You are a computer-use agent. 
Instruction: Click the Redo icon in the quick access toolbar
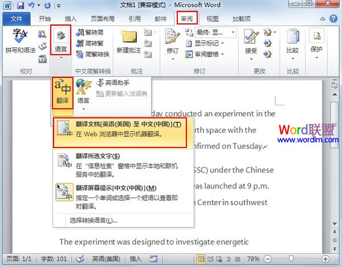point(47,5)
